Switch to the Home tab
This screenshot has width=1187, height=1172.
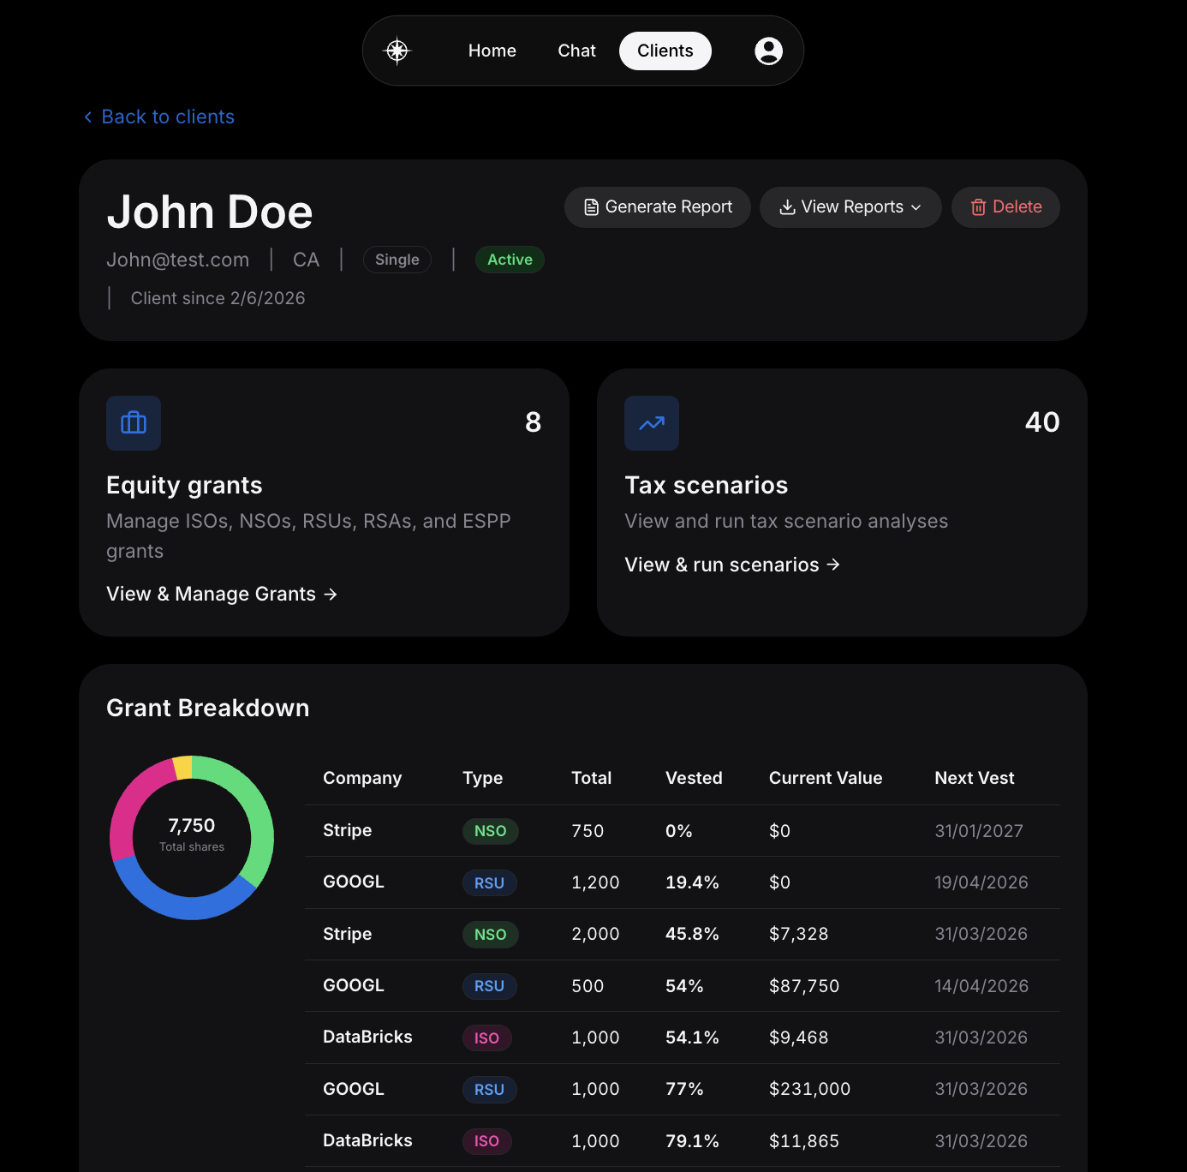click(492, 51)
